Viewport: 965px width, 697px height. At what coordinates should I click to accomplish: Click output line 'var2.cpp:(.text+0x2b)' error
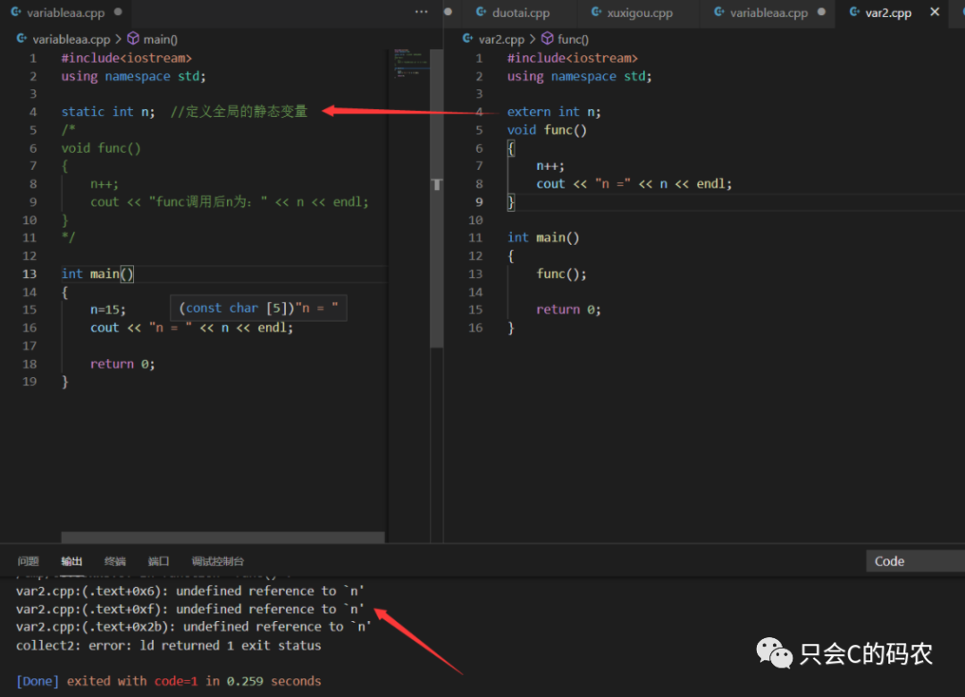pyautogui.click(x=193, y=626)
